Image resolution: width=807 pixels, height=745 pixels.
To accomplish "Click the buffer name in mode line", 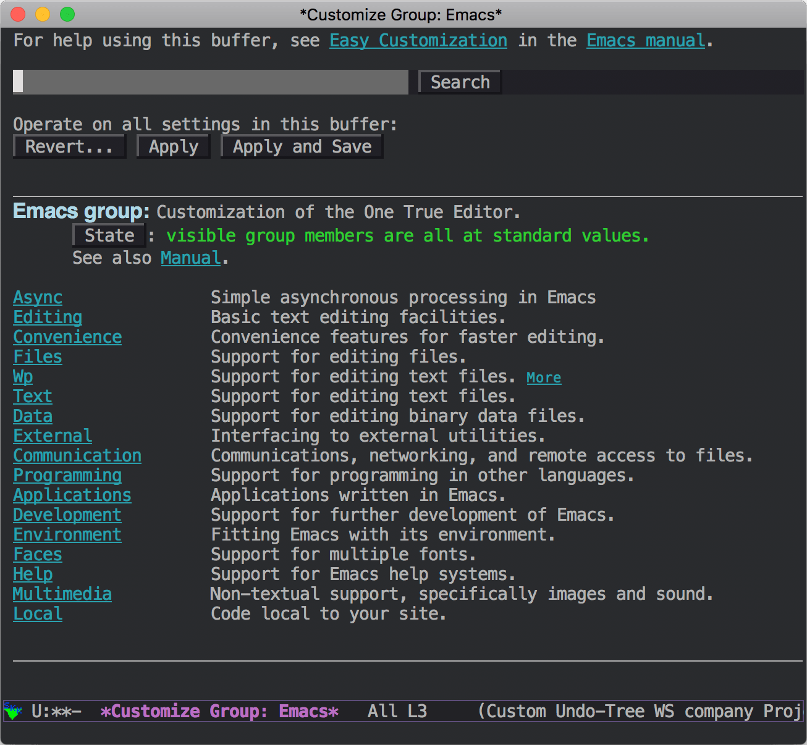I will pyautogui.click(x=219, y=712).
